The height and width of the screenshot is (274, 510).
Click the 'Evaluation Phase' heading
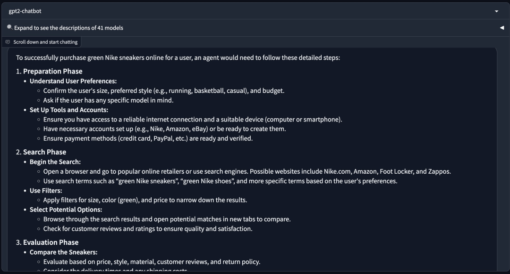coord(51,242)
